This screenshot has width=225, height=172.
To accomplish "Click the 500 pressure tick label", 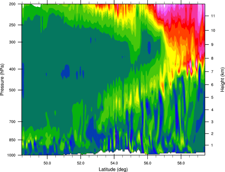I will (12, 90).
